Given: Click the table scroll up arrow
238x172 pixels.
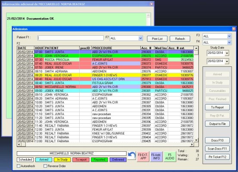Looking at the screenshot, I should coord(196,48).
